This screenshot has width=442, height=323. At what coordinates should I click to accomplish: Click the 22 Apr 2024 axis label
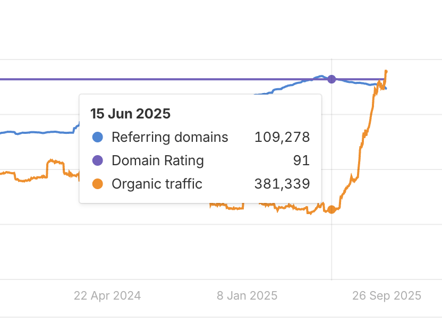point(107,295)
